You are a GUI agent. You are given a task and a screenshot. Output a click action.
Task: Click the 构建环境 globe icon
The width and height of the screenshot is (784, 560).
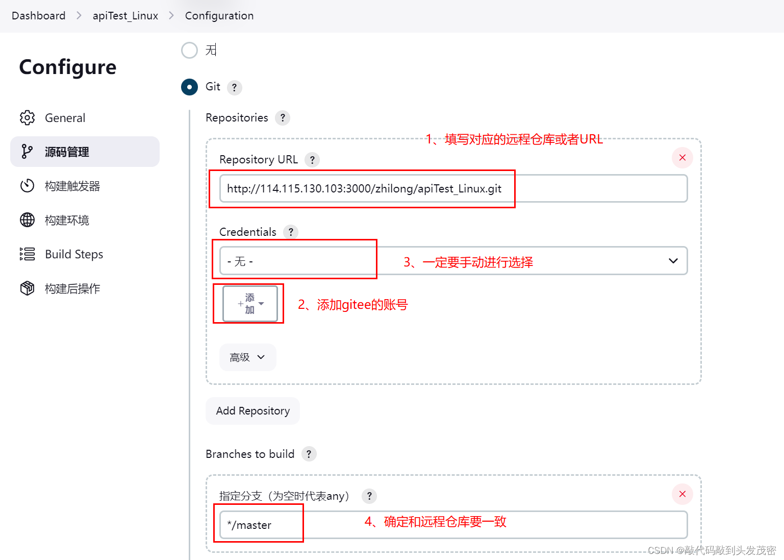(x=27, y=220)
